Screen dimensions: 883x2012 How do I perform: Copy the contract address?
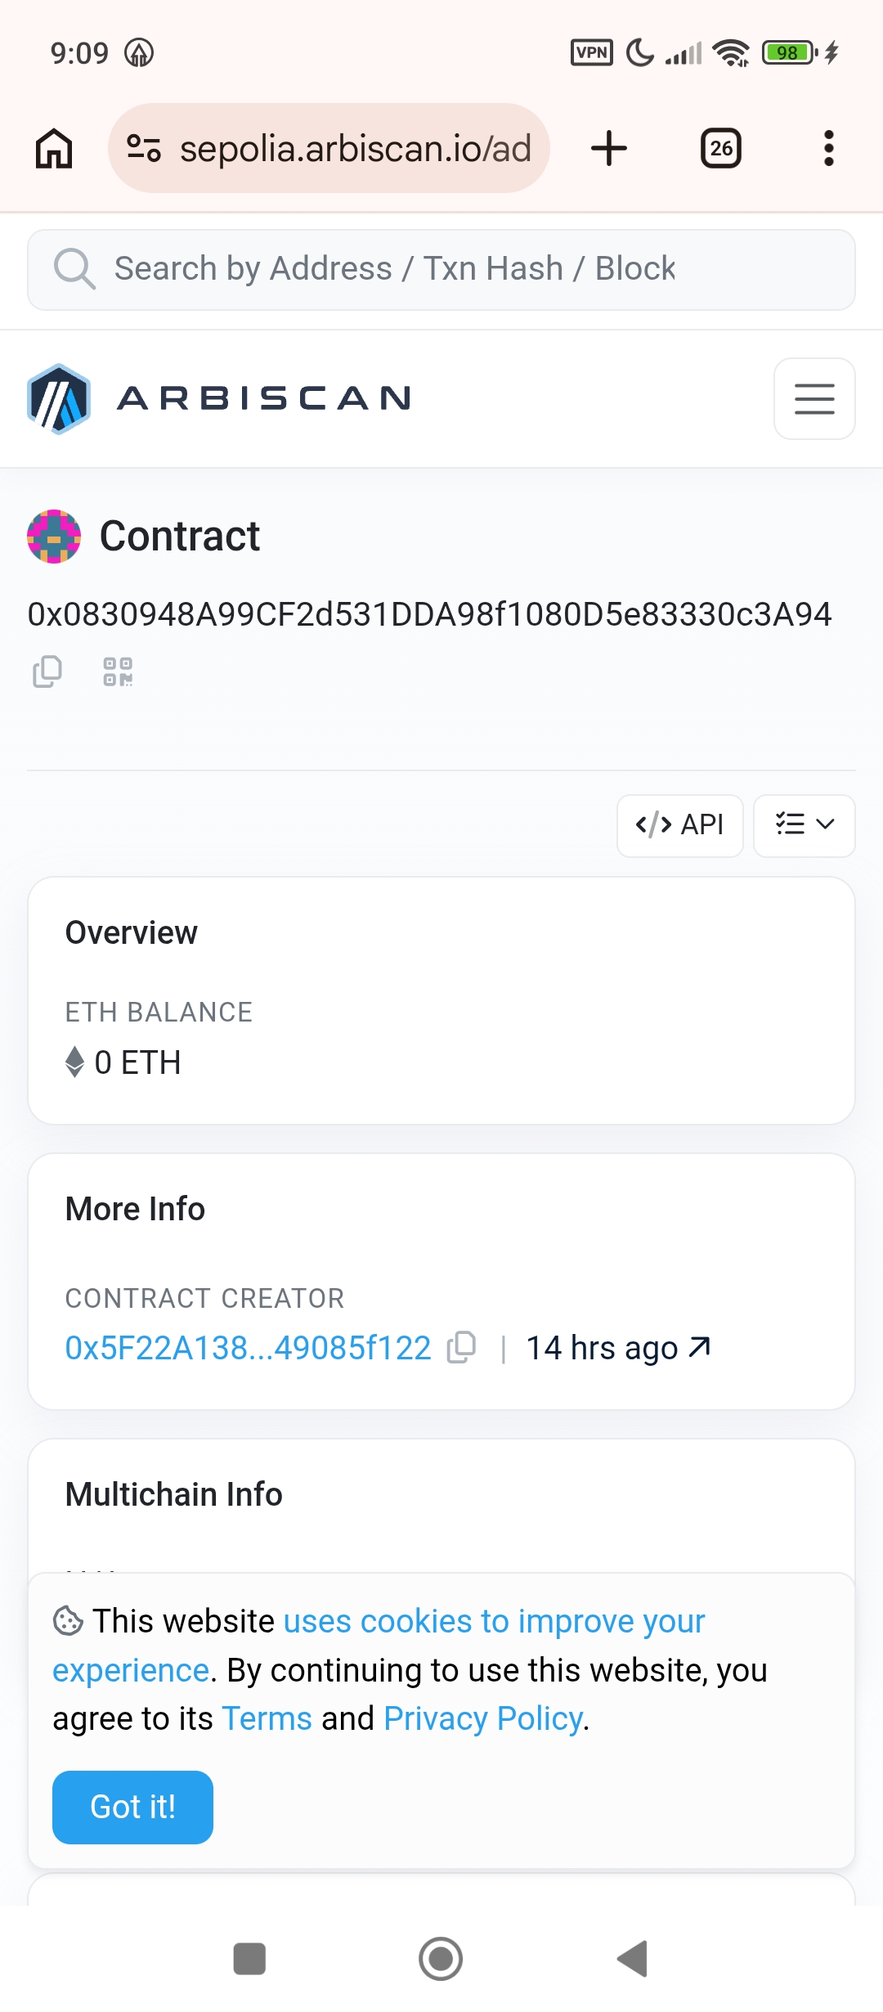coord(47,671)
